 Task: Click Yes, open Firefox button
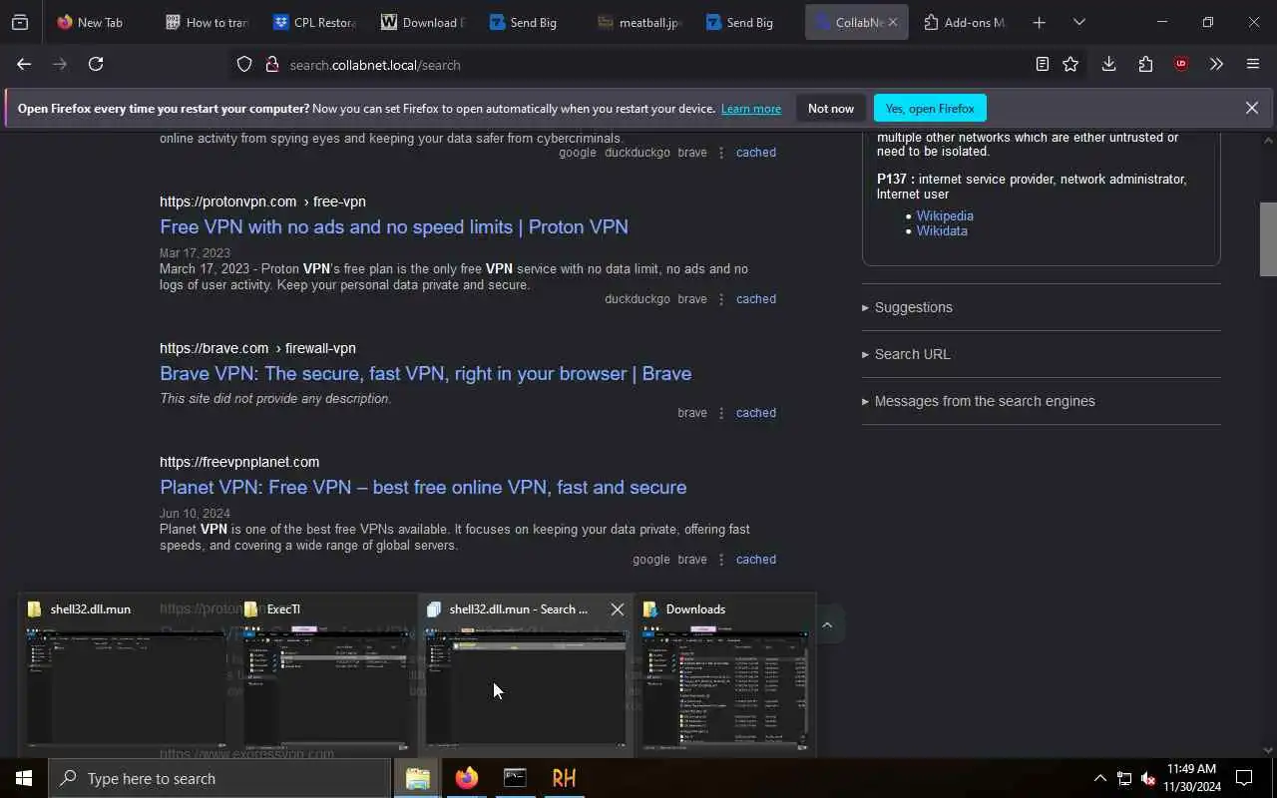pyautogui.click(x=930, y=108)
